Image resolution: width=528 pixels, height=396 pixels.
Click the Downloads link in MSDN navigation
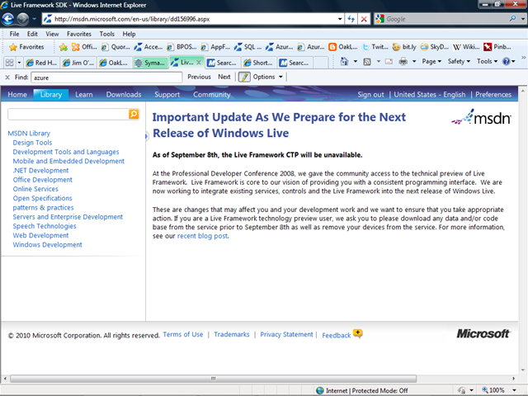point(124,95)
